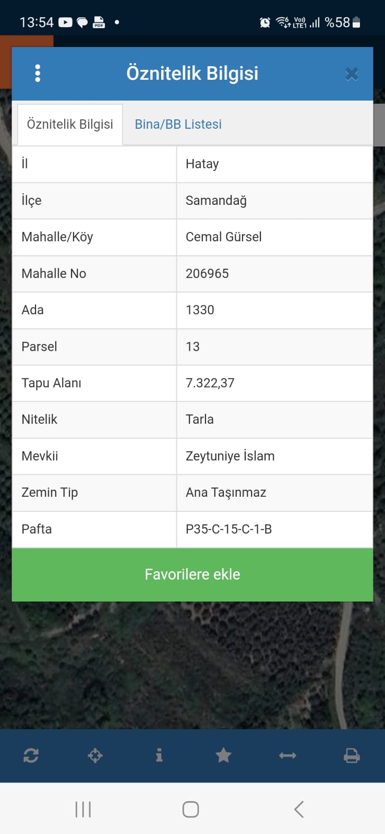Tap the printer icon

(352, 755)
